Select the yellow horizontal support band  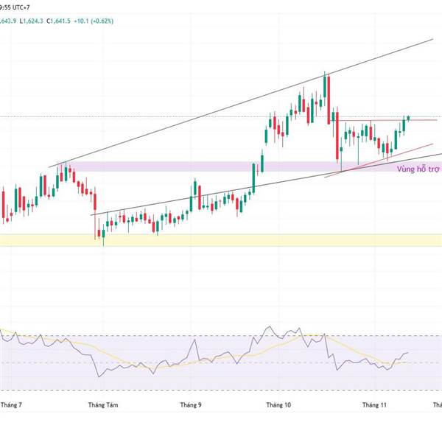tap(221, 240)
